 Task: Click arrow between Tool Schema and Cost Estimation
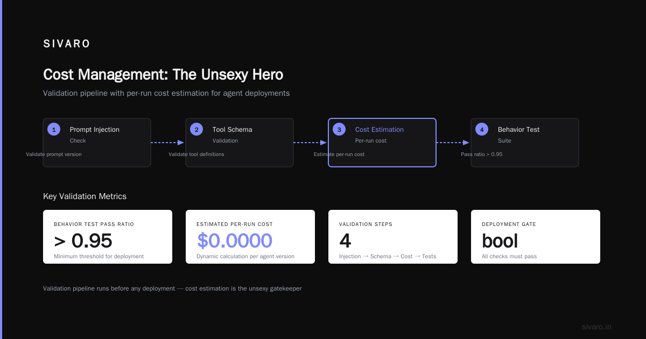(x=311, y=143)
